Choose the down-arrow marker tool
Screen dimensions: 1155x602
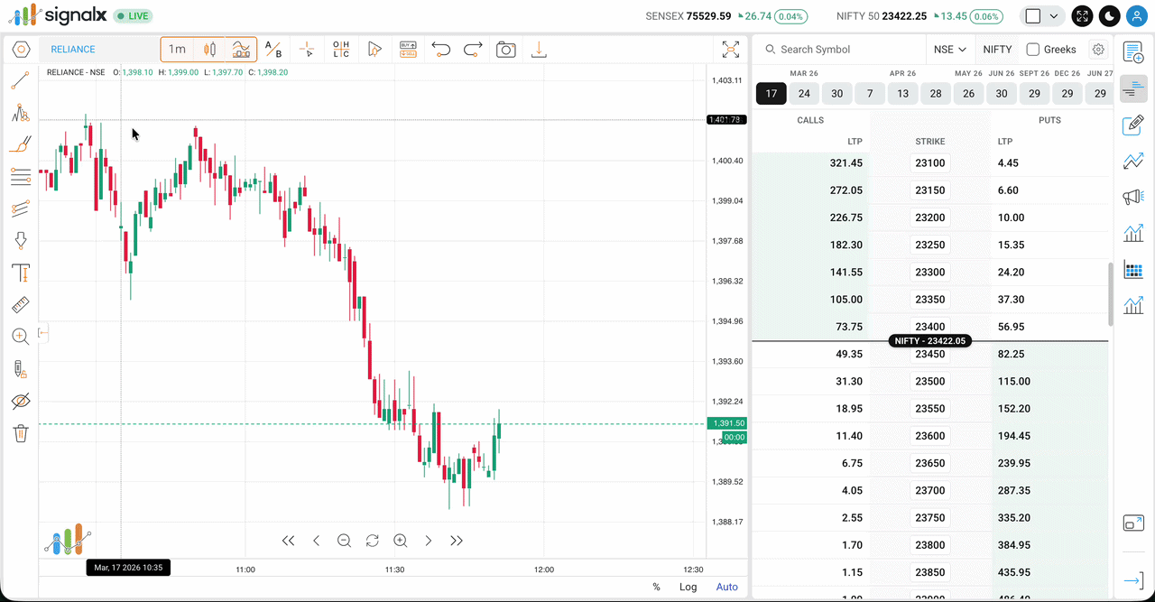click(20, 240)
